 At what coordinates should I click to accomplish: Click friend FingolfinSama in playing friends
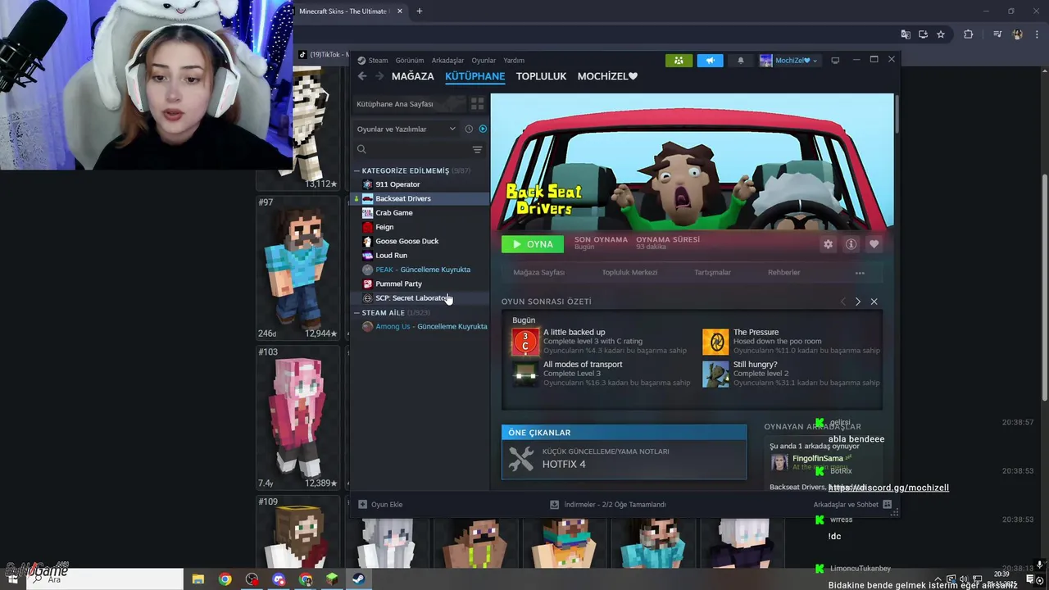pos(817,459)
